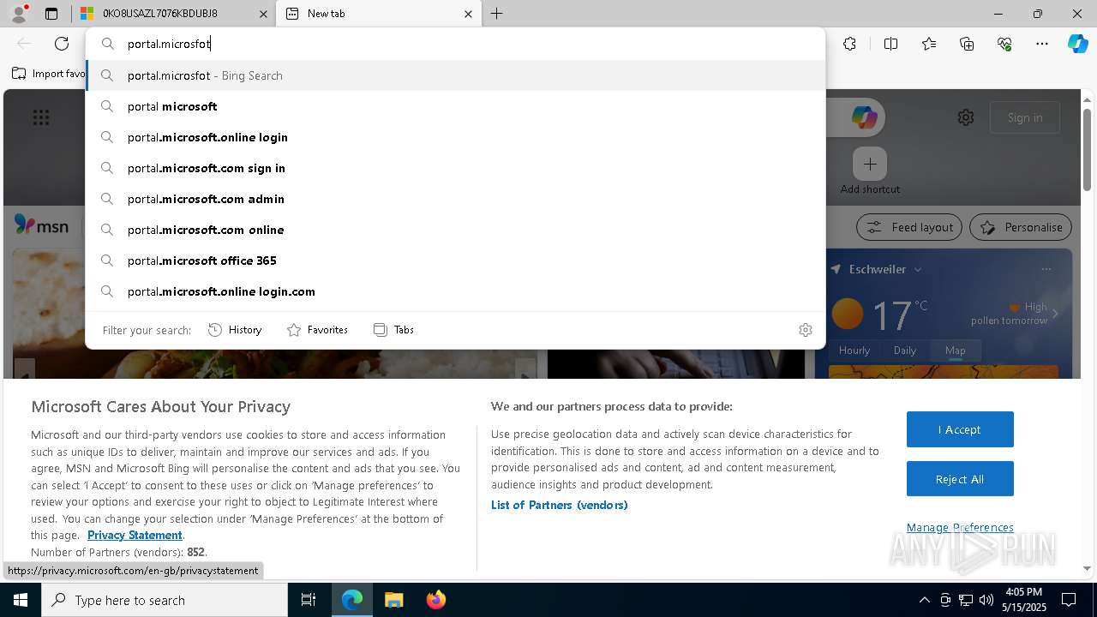Switch to the 0KO8USAZL7076KBDUBJ8 tab
This screenshot has width=1097, height=617.
click(173, 14)
